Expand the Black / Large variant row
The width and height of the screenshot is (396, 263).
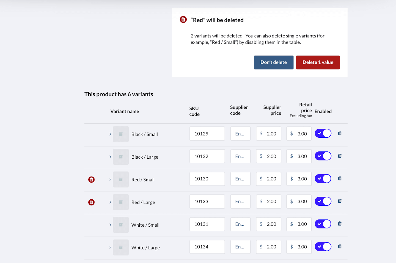tap(110, 157)
